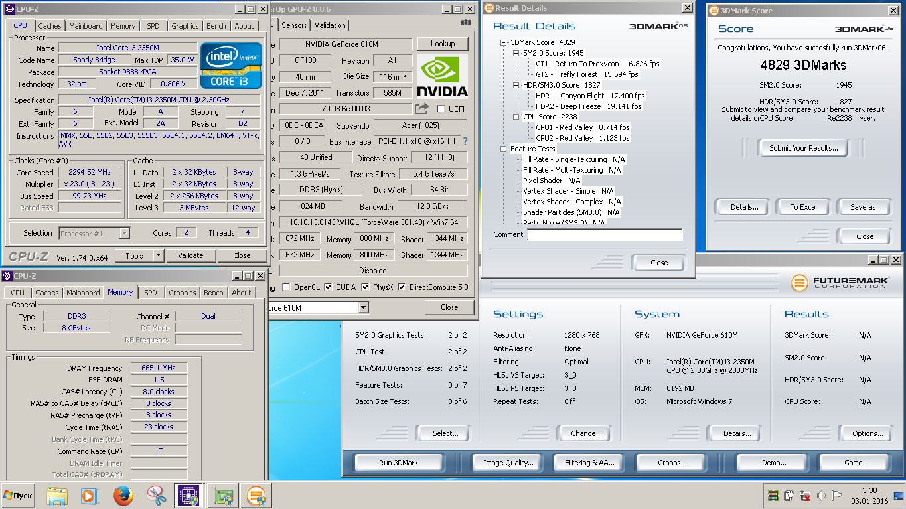
Task: Open Windows Explorer from the taskbar
Action: [x=58, y=496]
